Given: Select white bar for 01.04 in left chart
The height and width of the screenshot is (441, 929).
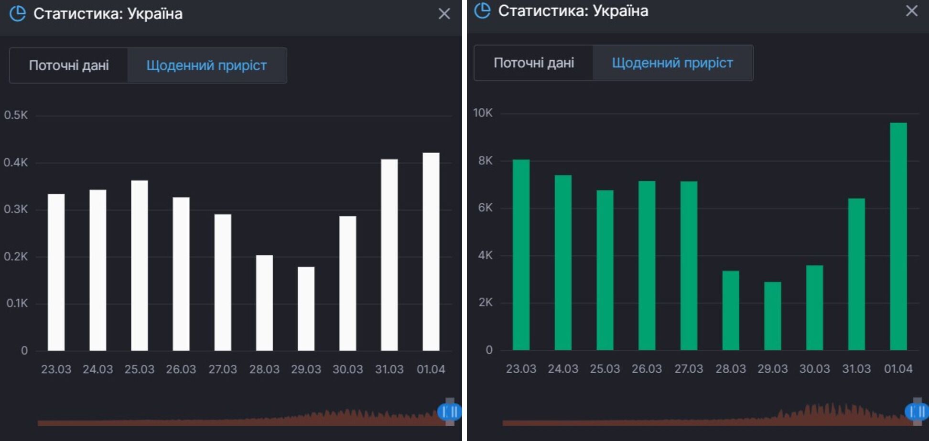Looking at the screenshot, I should click(x=431, y=252).
